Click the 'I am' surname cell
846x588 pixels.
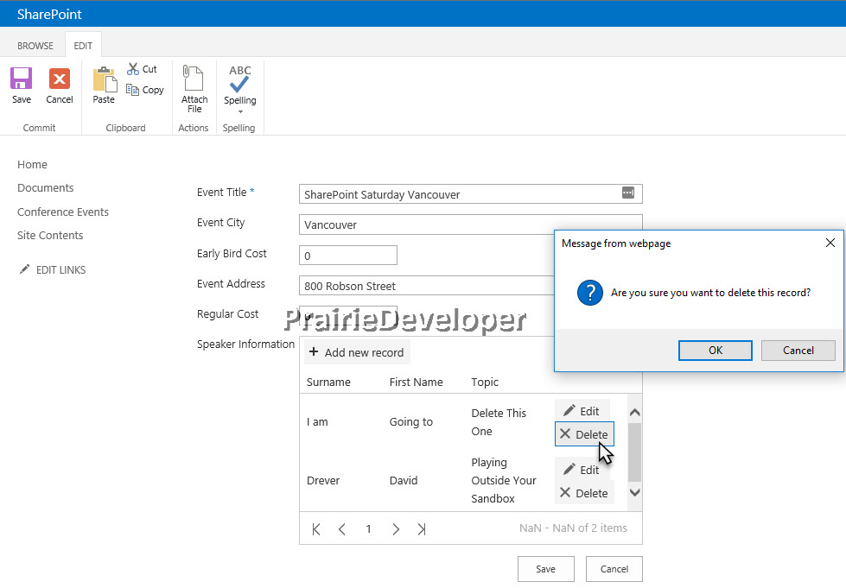317,422
